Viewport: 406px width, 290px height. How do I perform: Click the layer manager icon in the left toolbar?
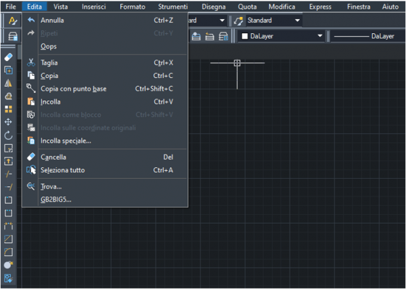coord(12,37)
